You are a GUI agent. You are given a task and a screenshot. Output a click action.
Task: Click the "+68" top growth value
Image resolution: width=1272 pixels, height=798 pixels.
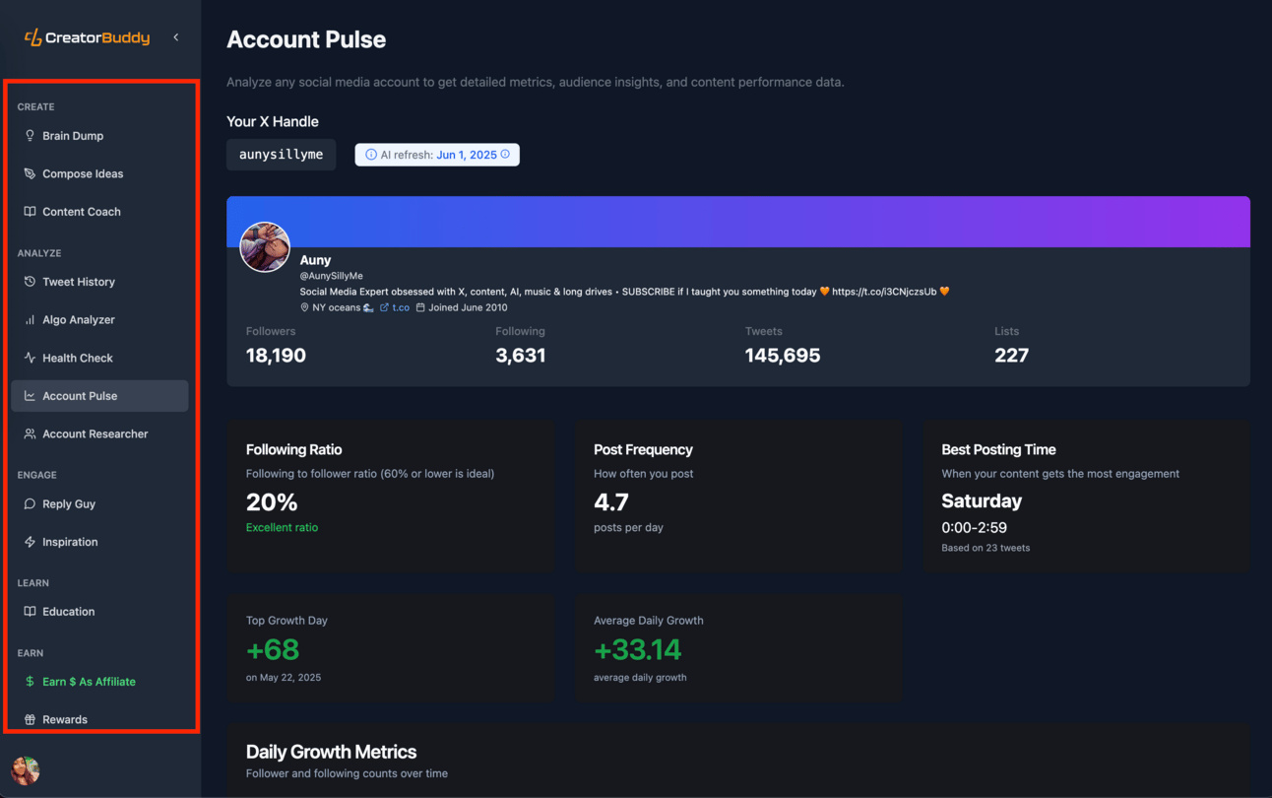(273, 650)
